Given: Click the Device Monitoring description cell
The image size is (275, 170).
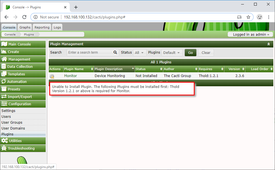Looking at the screenshot, I should coord(110,76).
